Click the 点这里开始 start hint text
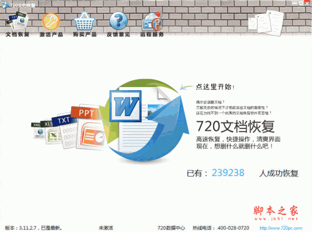The height and width of the screenshot is (232, 312). click(215, 87)
